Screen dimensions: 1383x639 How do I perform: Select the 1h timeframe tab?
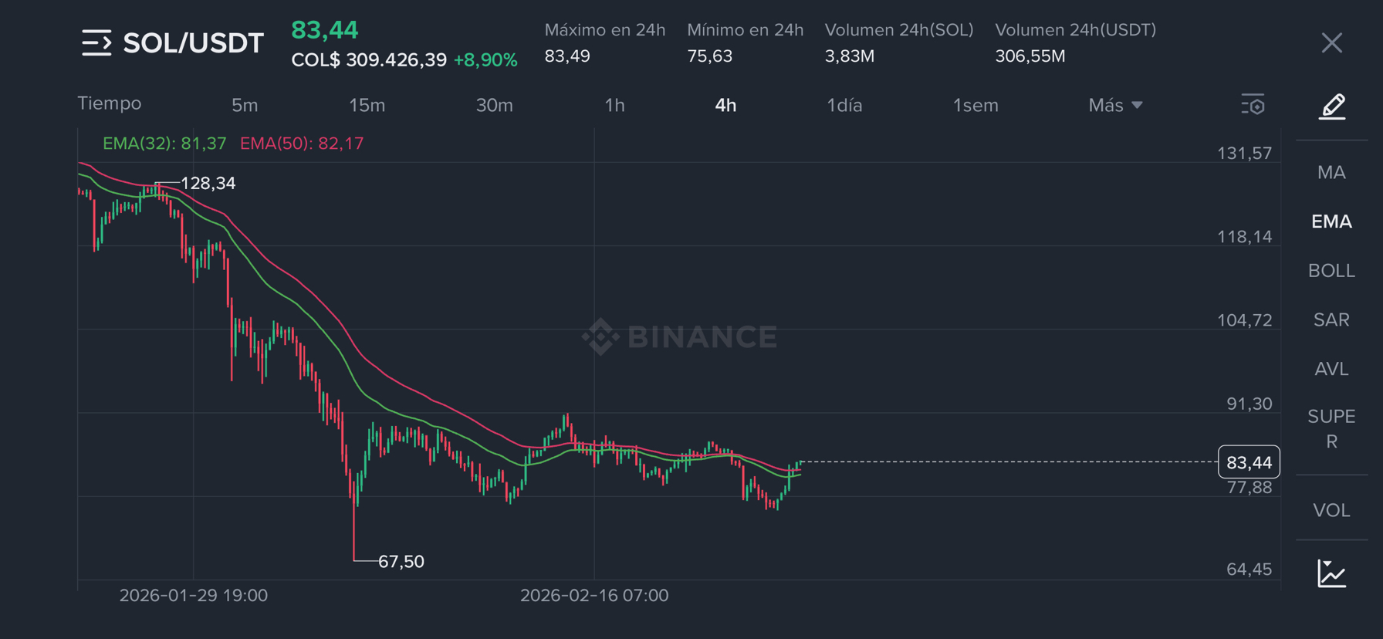(614, 105)
